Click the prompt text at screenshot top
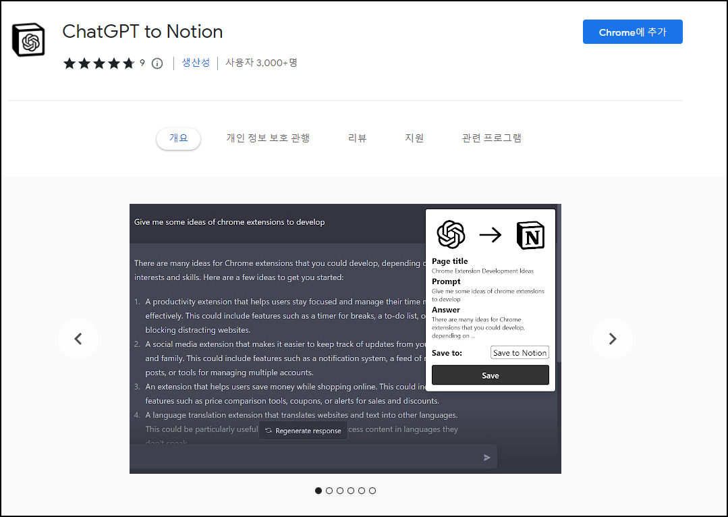The image size is (728, 517). click(x=229, y=222)
